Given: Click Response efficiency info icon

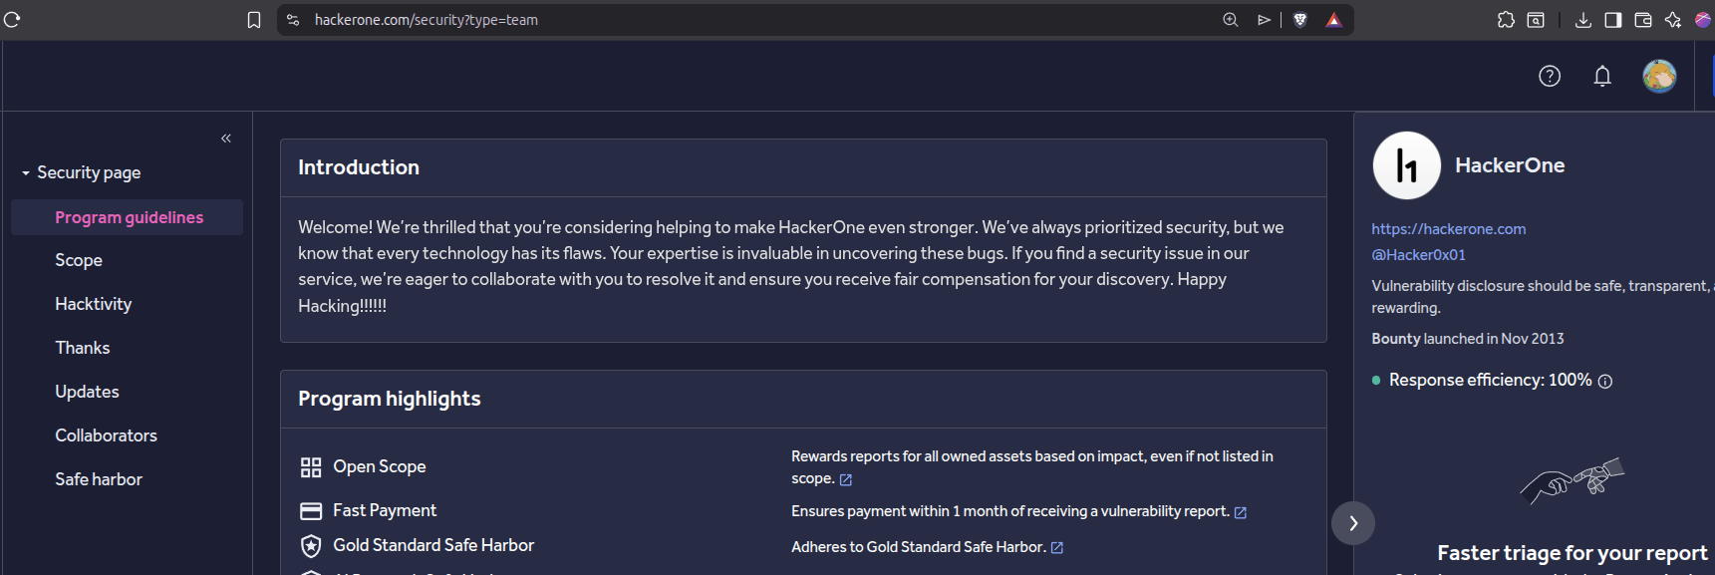Looking at the screenshot, I should tap(1604, 382).
